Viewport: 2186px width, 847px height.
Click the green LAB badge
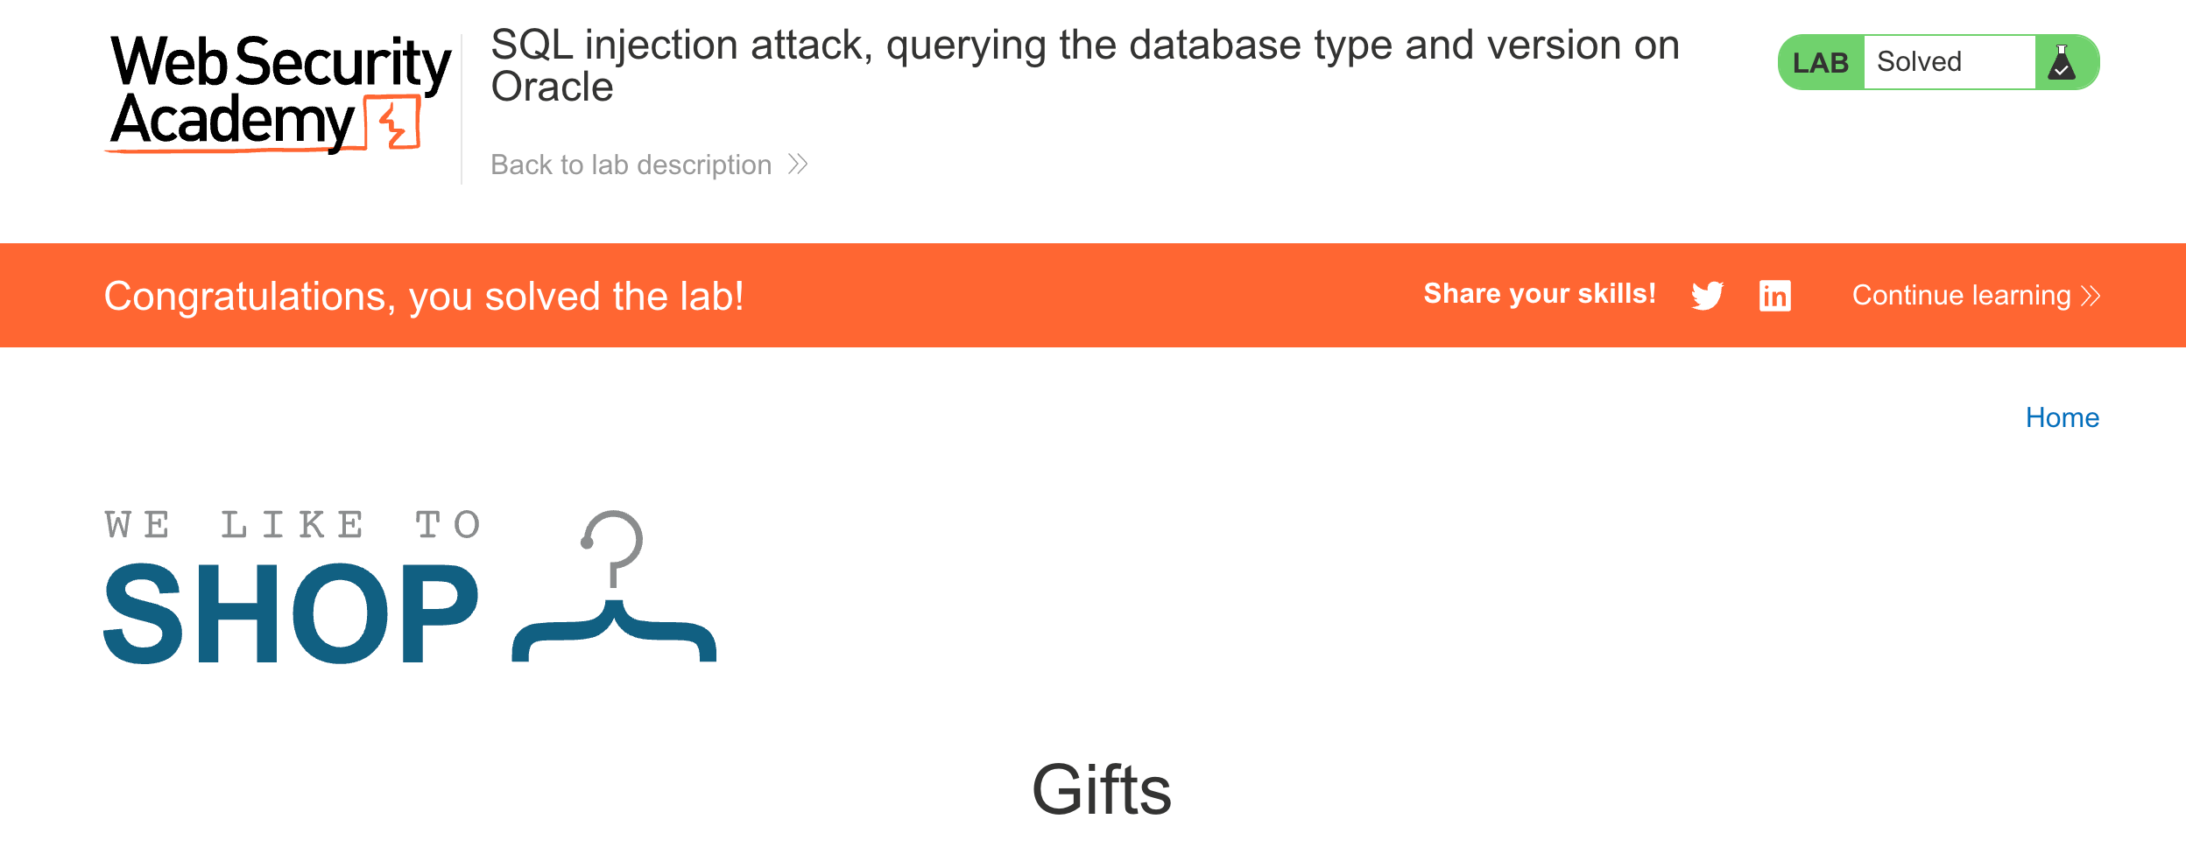pos(1820,63)
